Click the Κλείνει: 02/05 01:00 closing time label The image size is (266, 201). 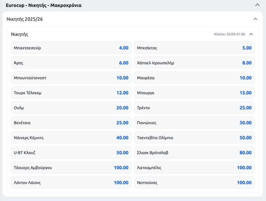[229, 34]
